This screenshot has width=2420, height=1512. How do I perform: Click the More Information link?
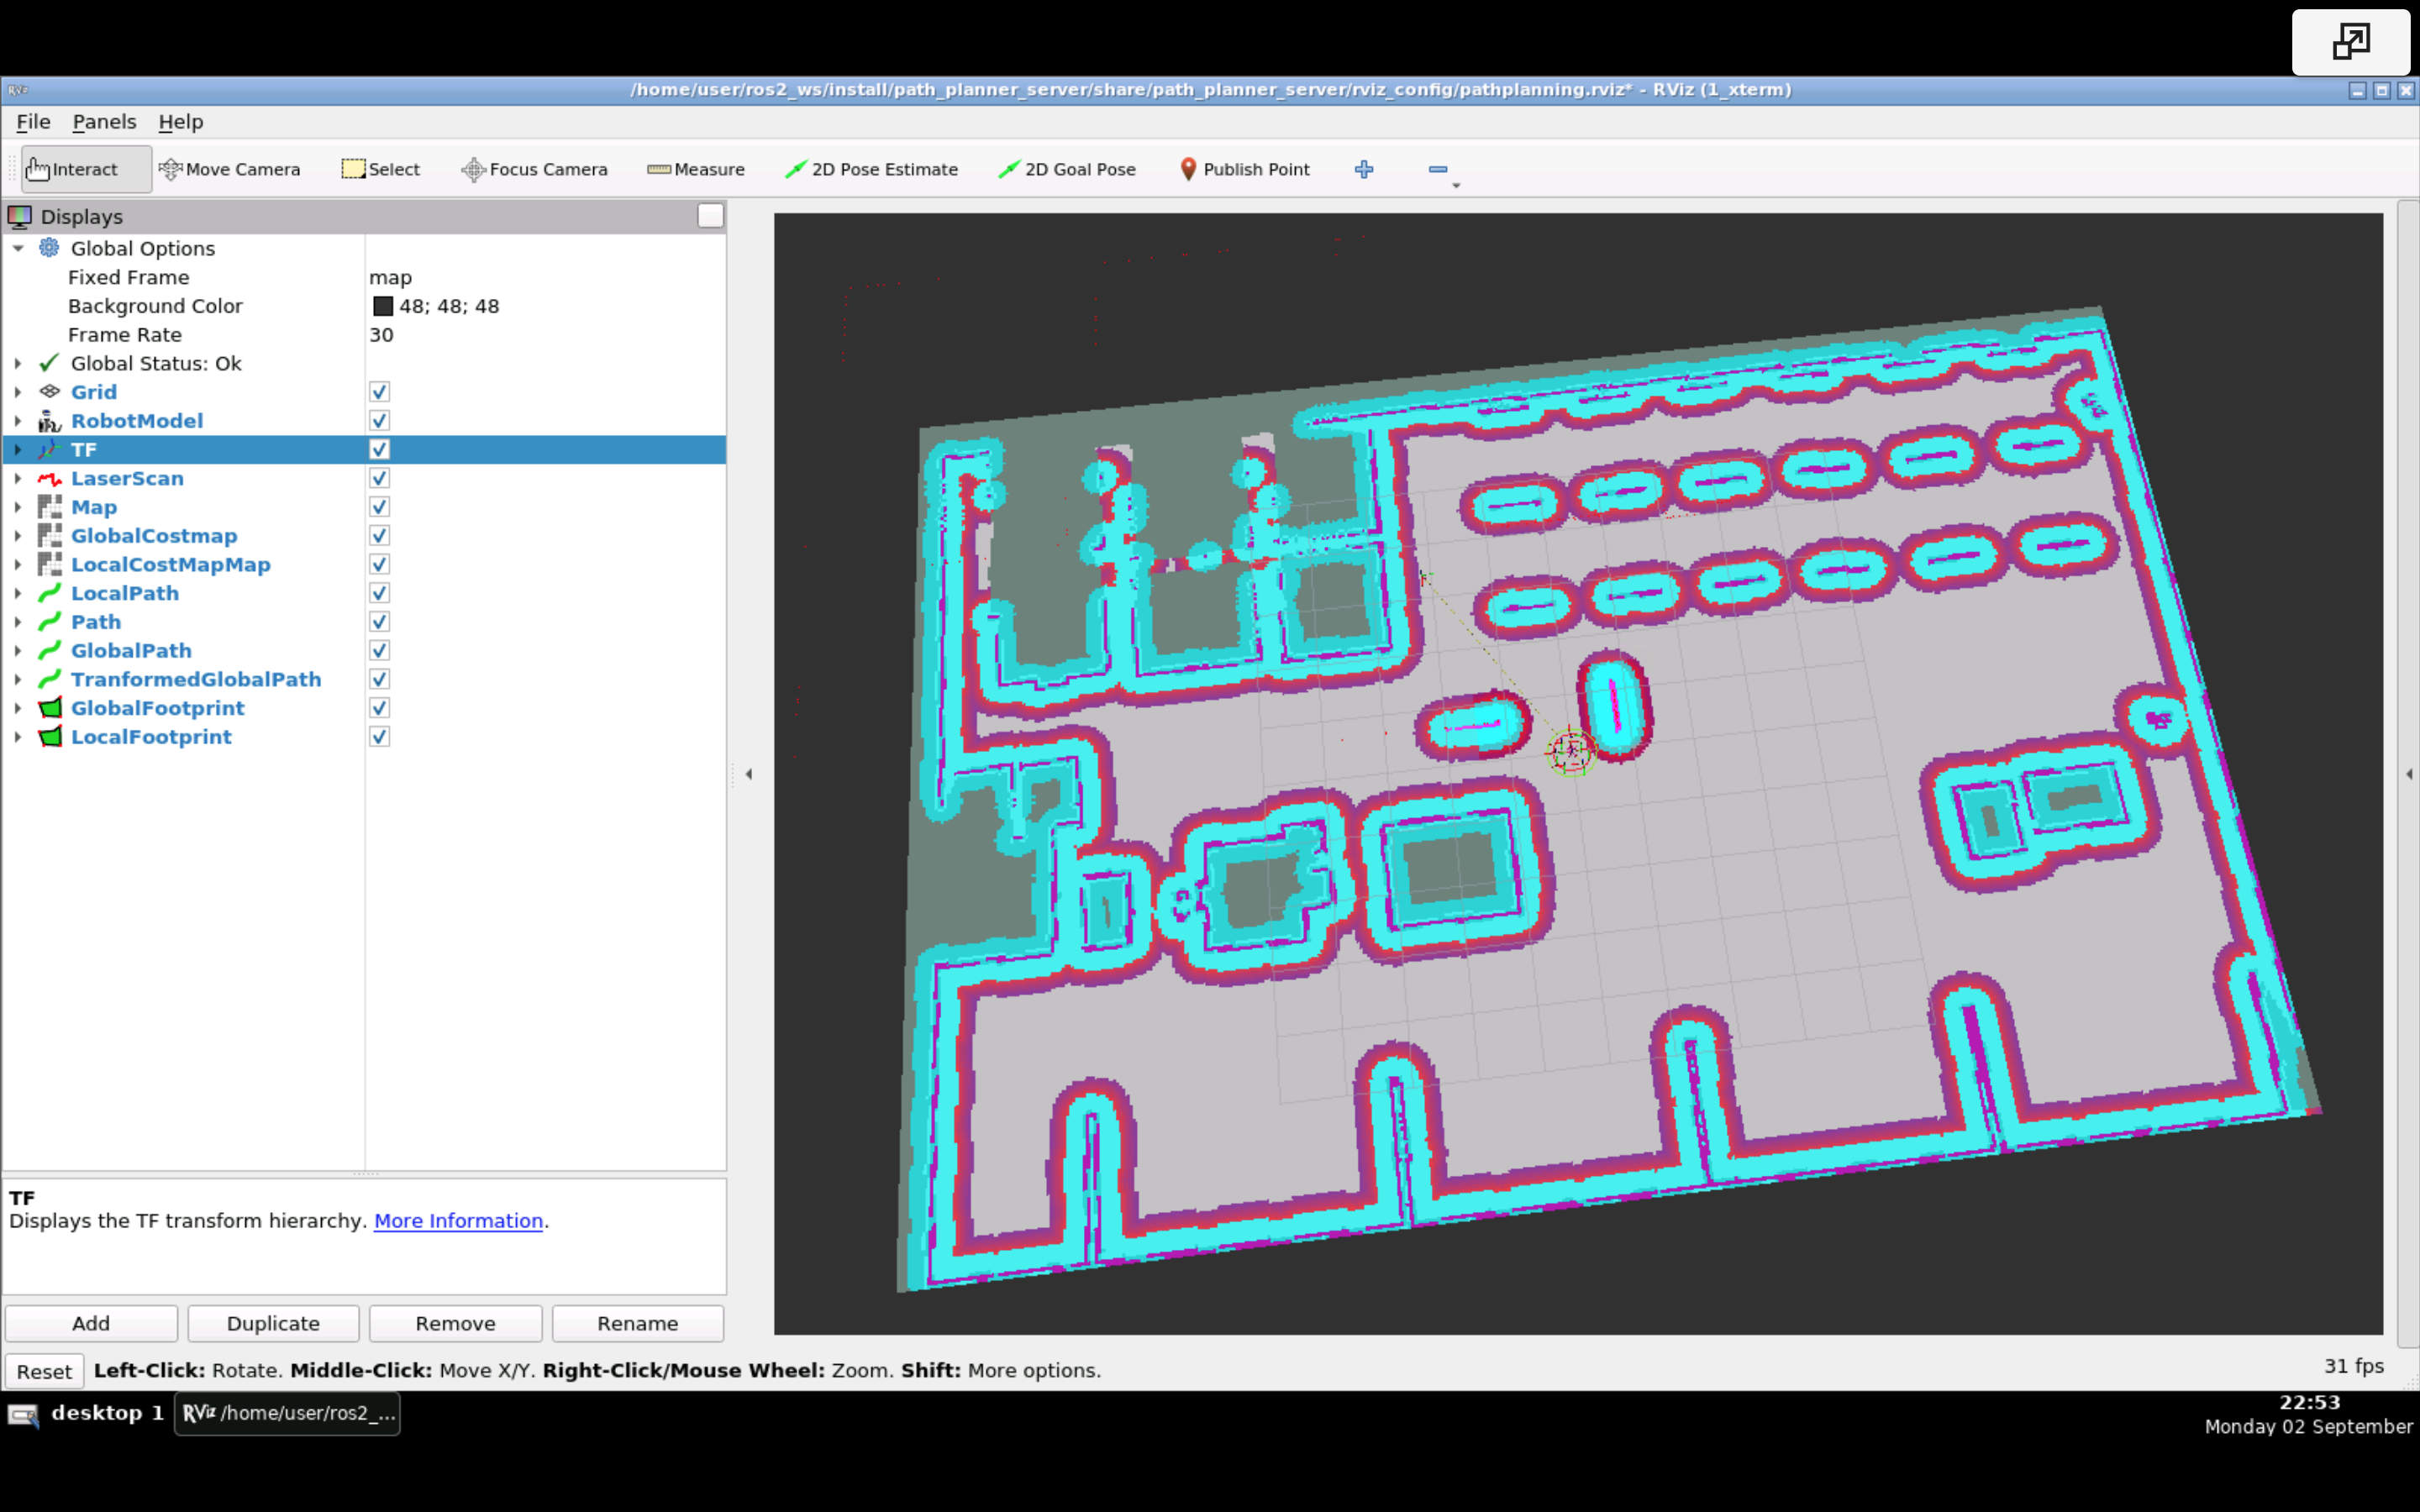point(456,1221)
